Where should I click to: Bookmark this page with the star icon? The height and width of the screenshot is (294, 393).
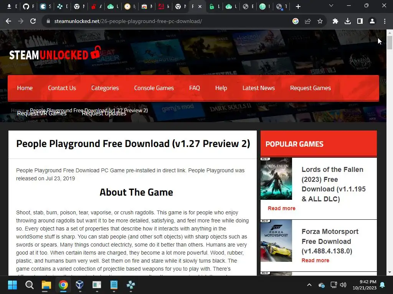coord(320,21)
